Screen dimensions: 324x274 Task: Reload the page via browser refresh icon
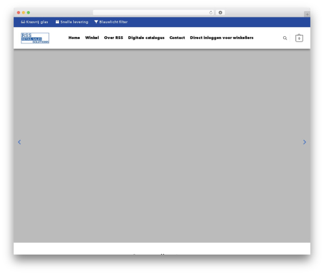(x=211, y=13)
